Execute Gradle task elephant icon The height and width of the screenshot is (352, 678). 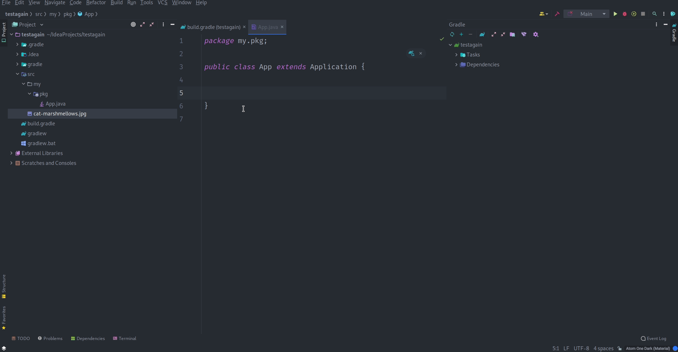482,34
